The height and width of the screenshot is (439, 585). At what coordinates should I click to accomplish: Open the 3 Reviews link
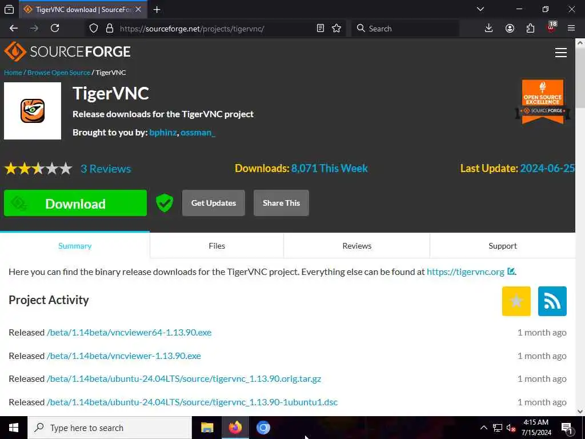click(x=106, y=169)
